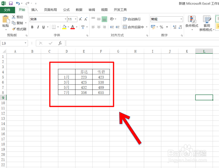
Task: Enable 自动换行 wrap text
Action: coord(132,19)
